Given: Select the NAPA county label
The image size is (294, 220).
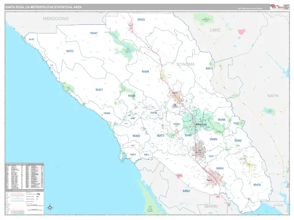Looking at the screenshot, I should 273,96.
